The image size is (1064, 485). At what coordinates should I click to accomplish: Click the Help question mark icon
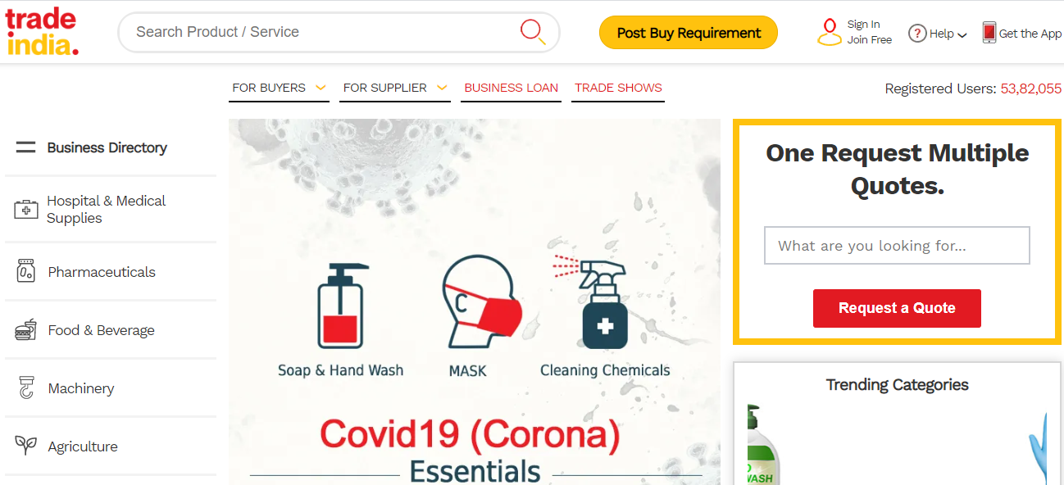pyautogui.click(x=917, y=34)
